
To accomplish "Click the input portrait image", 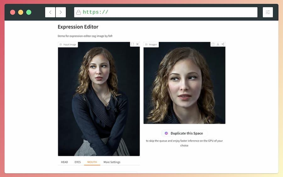I will [99, 100].
